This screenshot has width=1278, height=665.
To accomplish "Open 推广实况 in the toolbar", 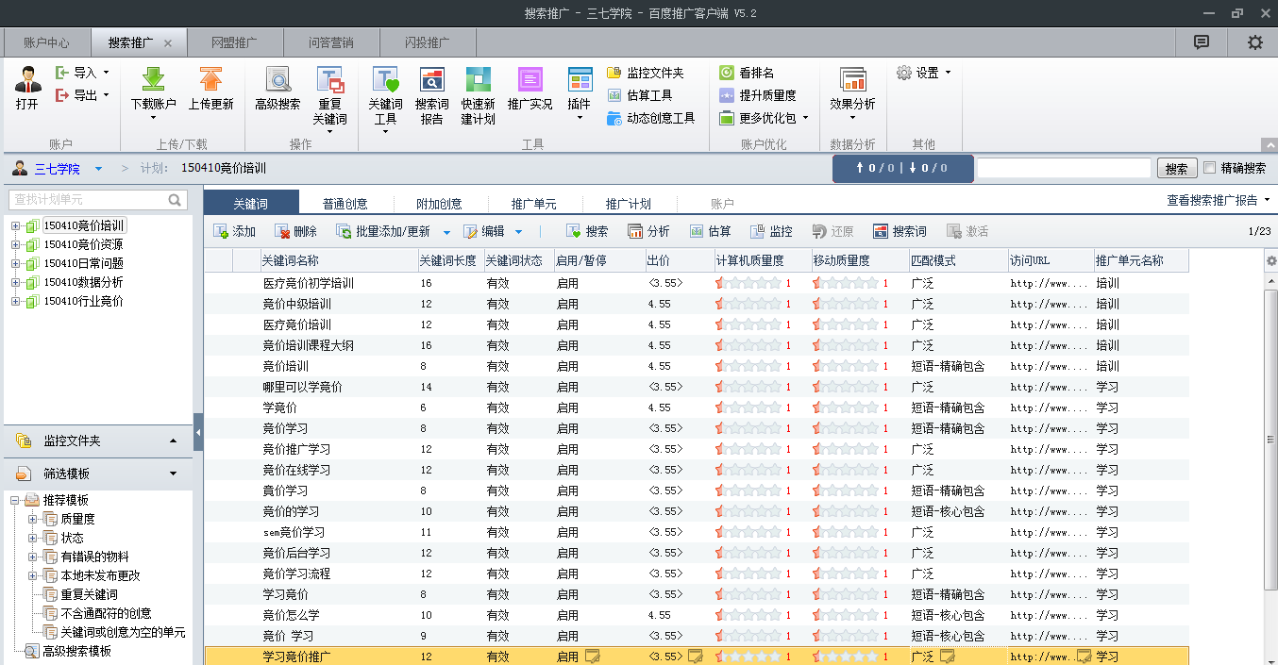I will coord(530,81).
